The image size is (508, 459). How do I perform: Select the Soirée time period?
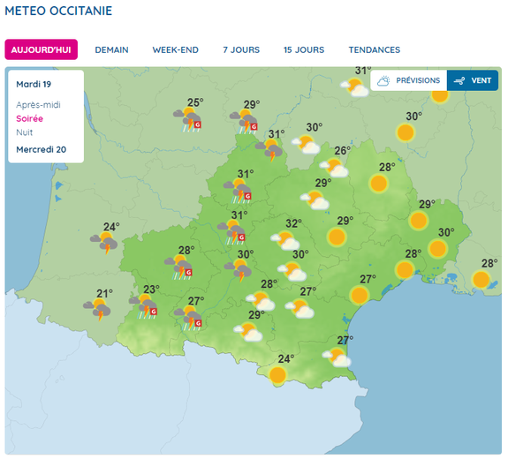coord(29,118)
